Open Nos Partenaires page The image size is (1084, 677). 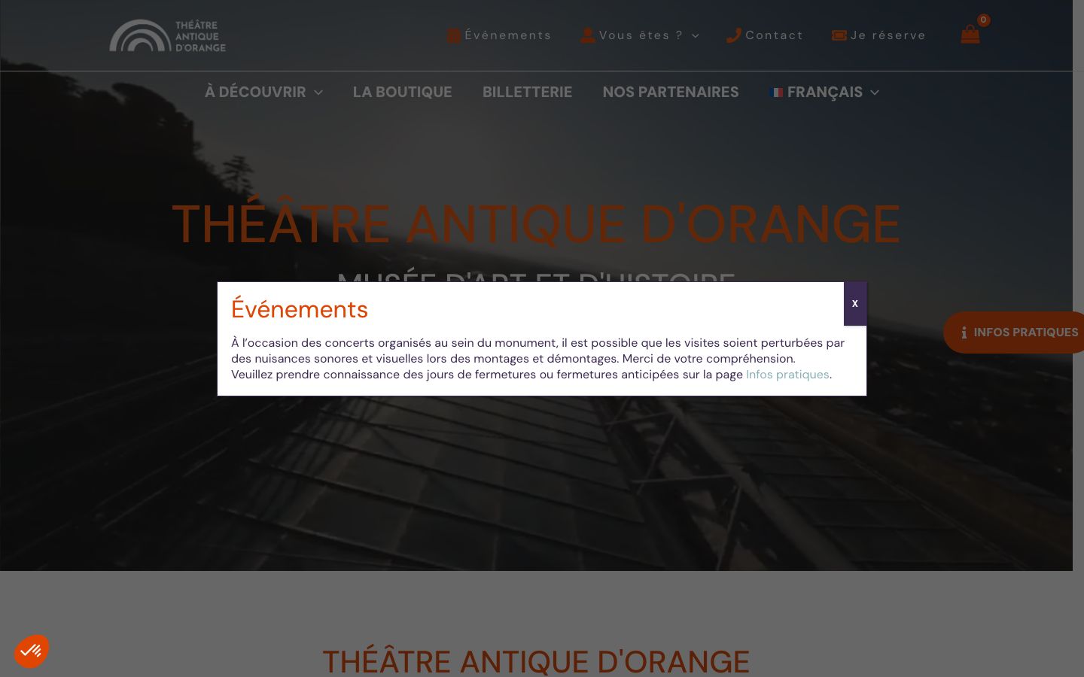(671, 92)
